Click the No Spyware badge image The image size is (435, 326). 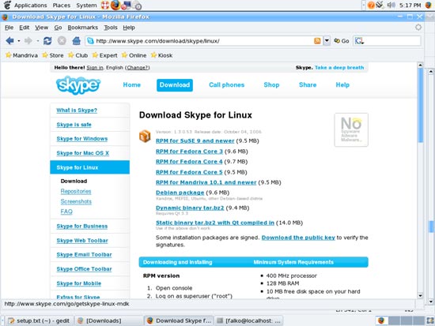point(351,129)
